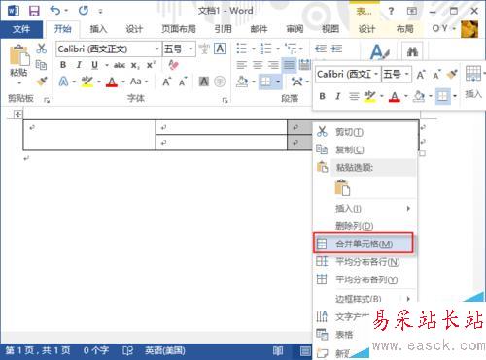486x360 pixels.
Task: Click Bold in the mini toolbar
Action: [322, 96]
